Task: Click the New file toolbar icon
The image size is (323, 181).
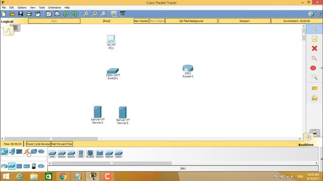Action: point(4,14)
